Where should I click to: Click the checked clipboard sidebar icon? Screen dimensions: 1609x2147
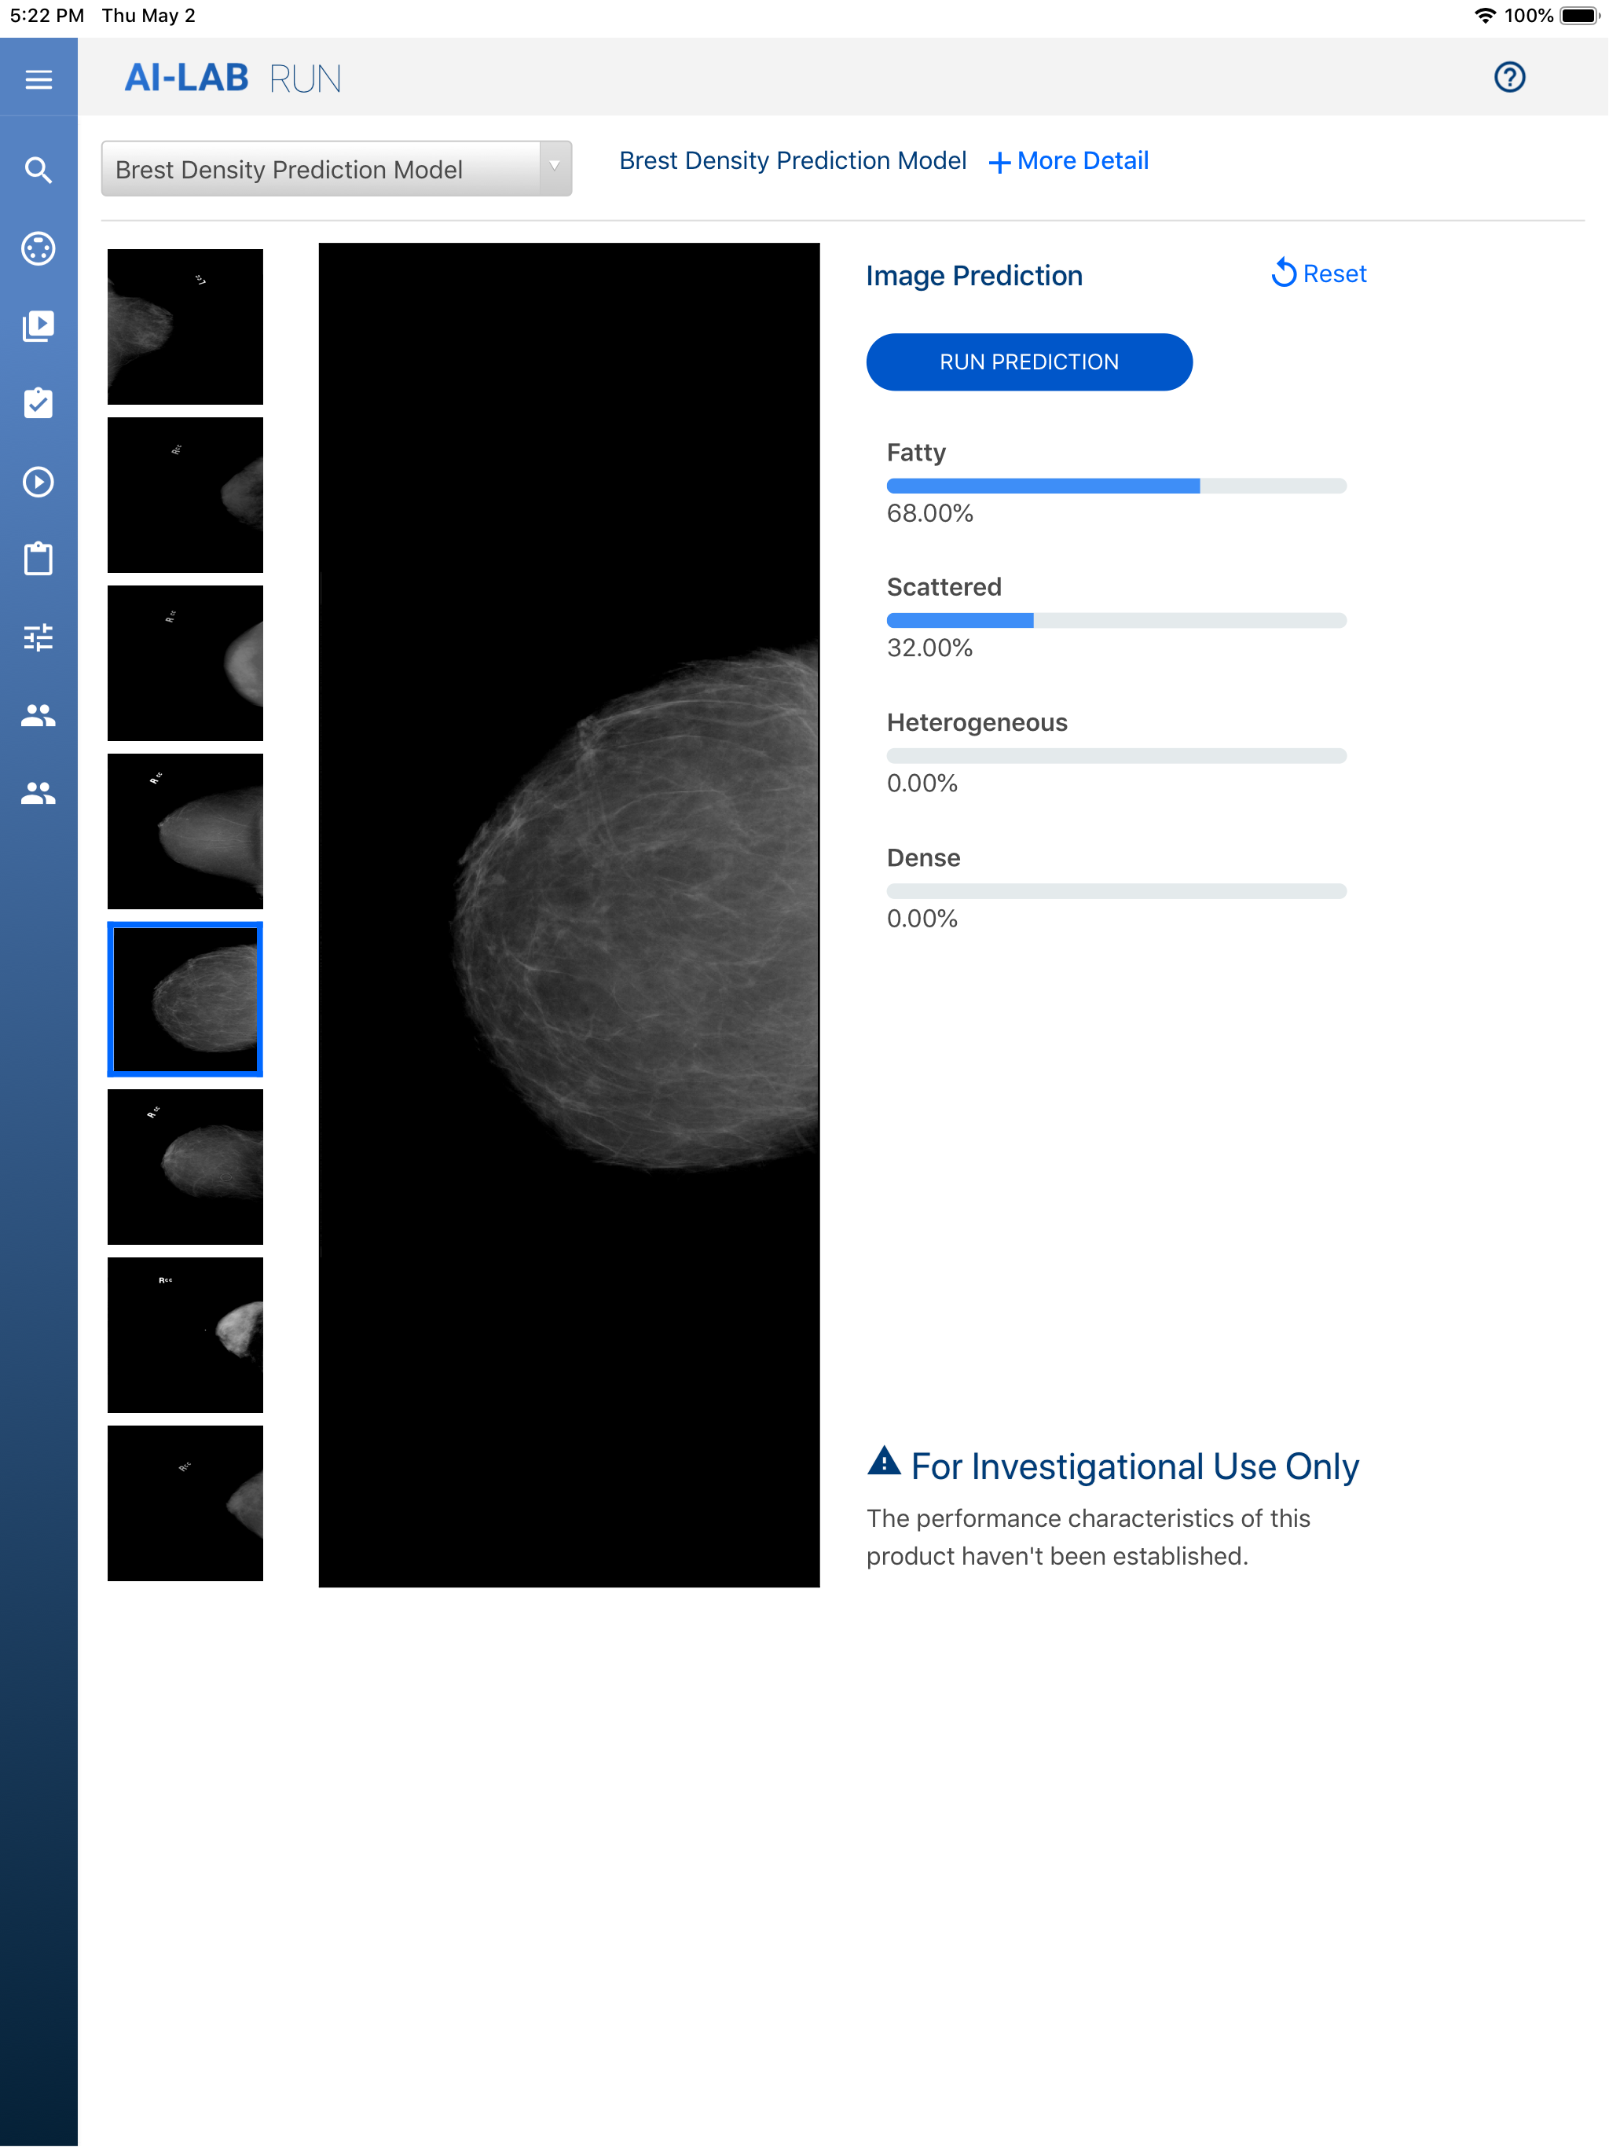coord(38,404)
